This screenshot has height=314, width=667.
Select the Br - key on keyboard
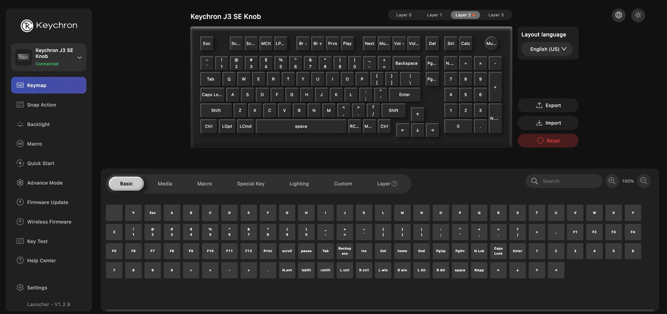303,43
